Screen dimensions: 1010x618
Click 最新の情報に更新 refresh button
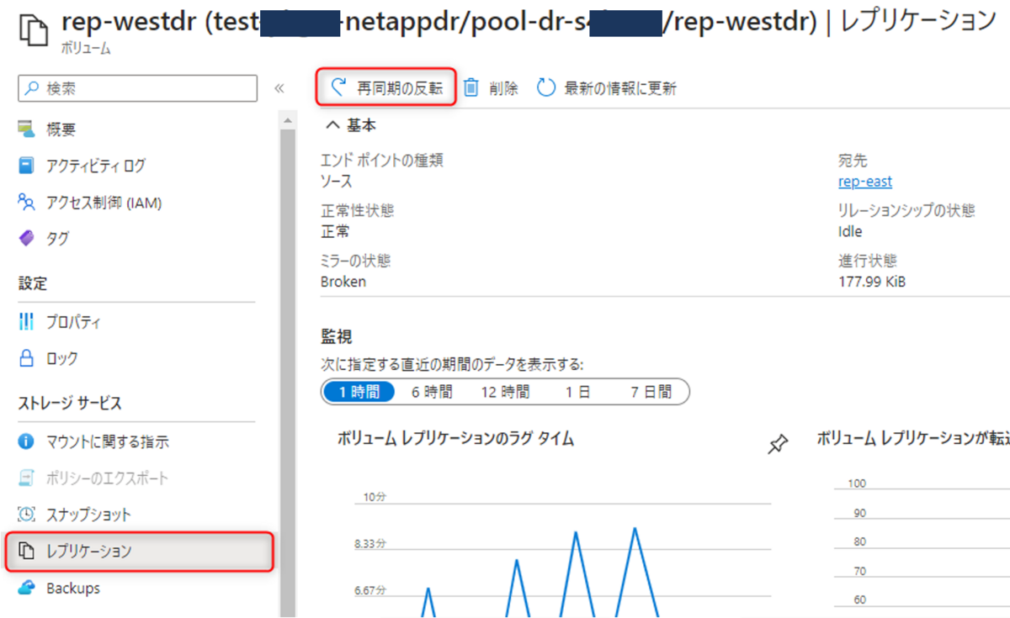pyautogui.click(x=606, y=87)
